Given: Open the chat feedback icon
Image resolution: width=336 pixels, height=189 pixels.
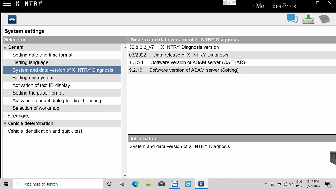Looking at the screenshot, I should click(292, 19).
